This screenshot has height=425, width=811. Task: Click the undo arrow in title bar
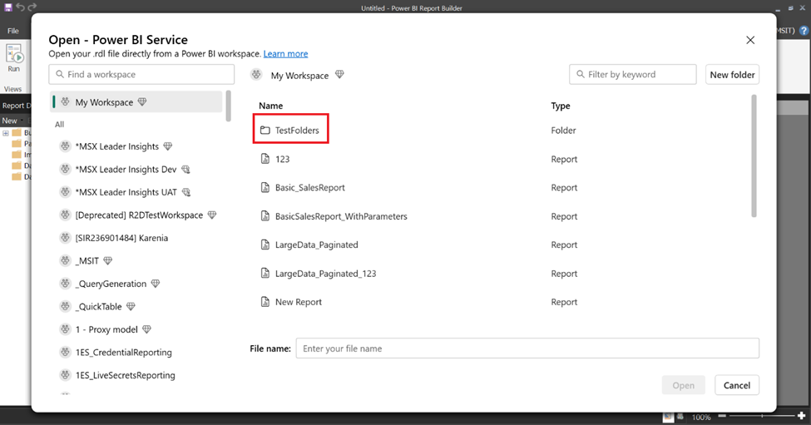[x=20, y=7]
